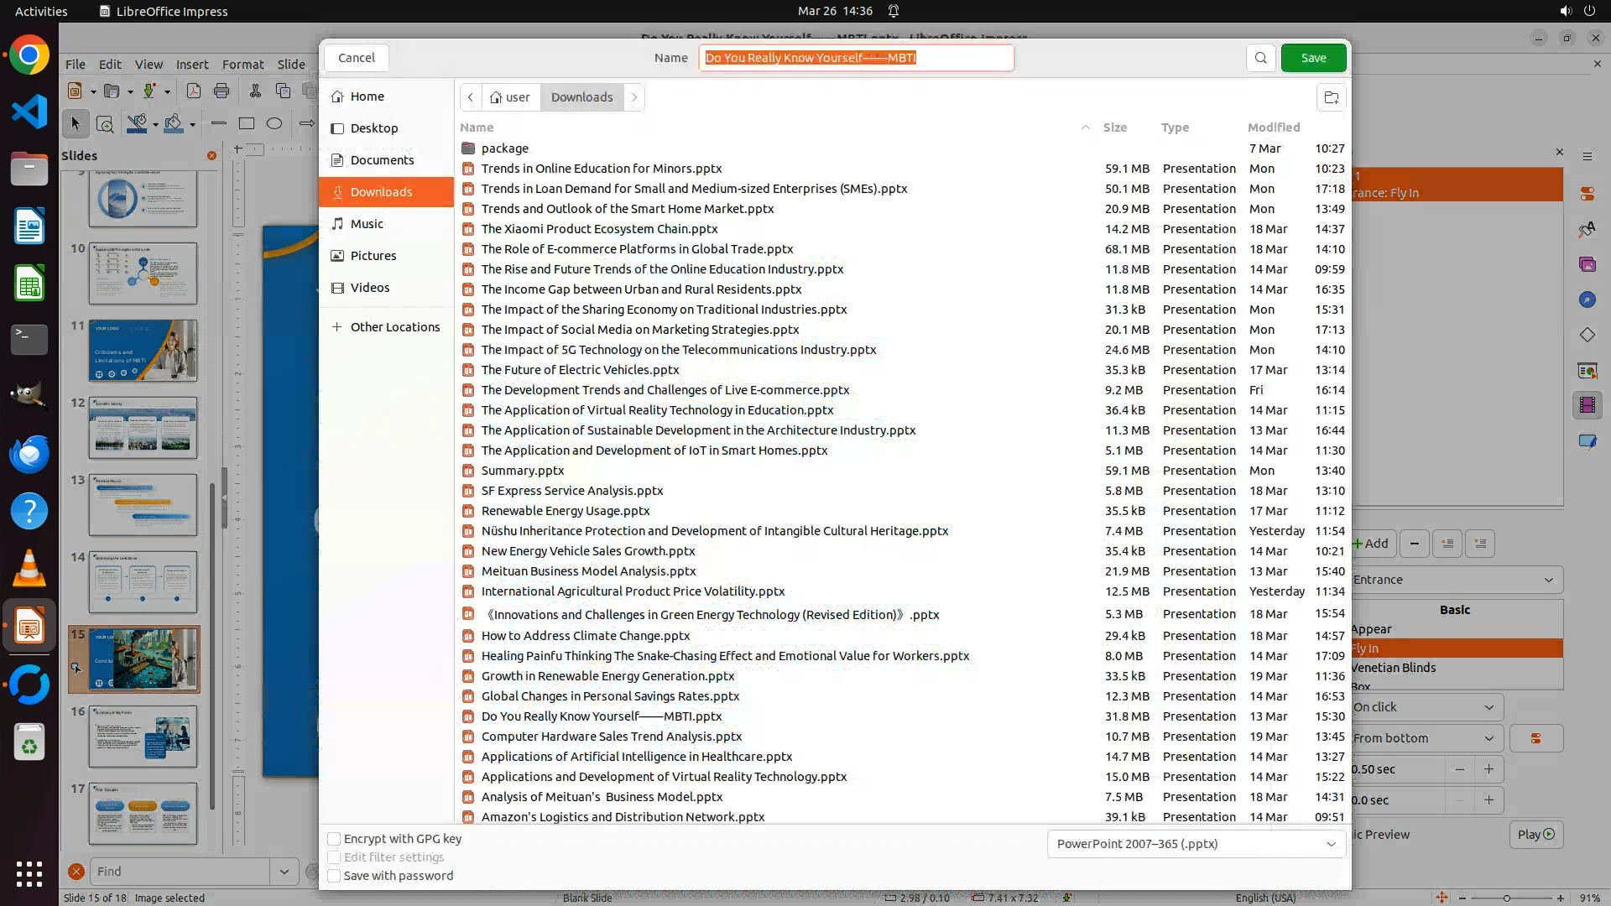Click the Cancel button
Viewport: 1611px width, 906px height.
357,58
